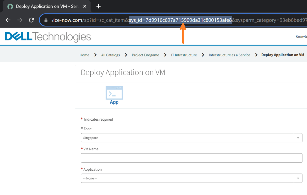Image resolution: width=307 pixels, height=195 pixels.
Task: Open IT Infrastructure breadcrumb link
Action: (184, 55)
